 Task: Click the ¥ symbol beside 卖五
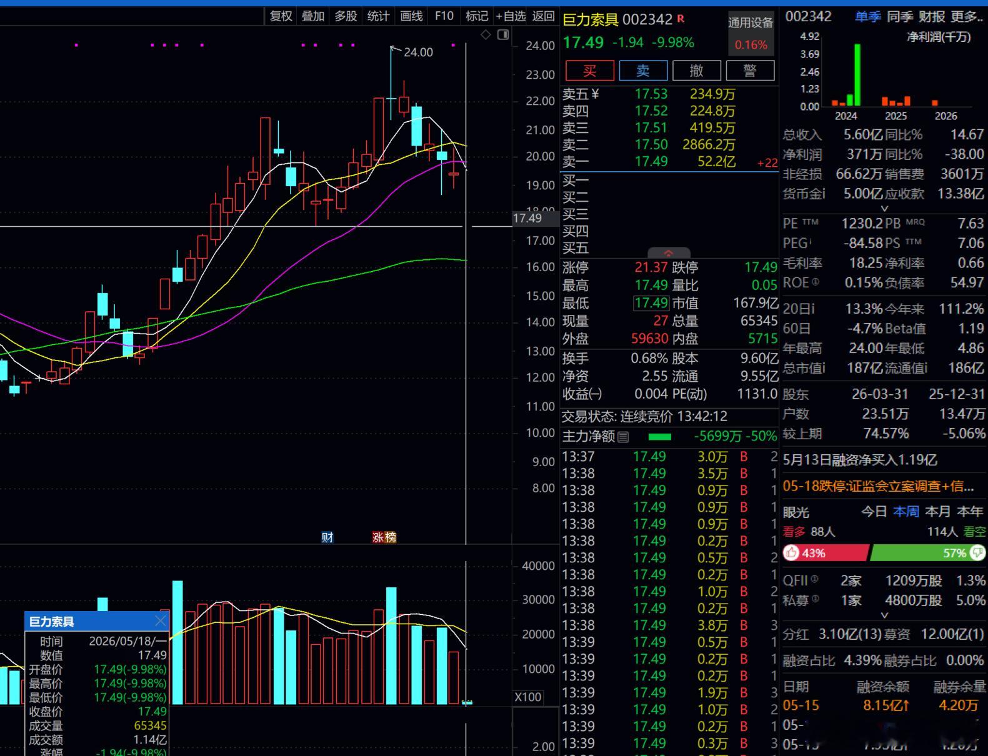pos(595,94)
